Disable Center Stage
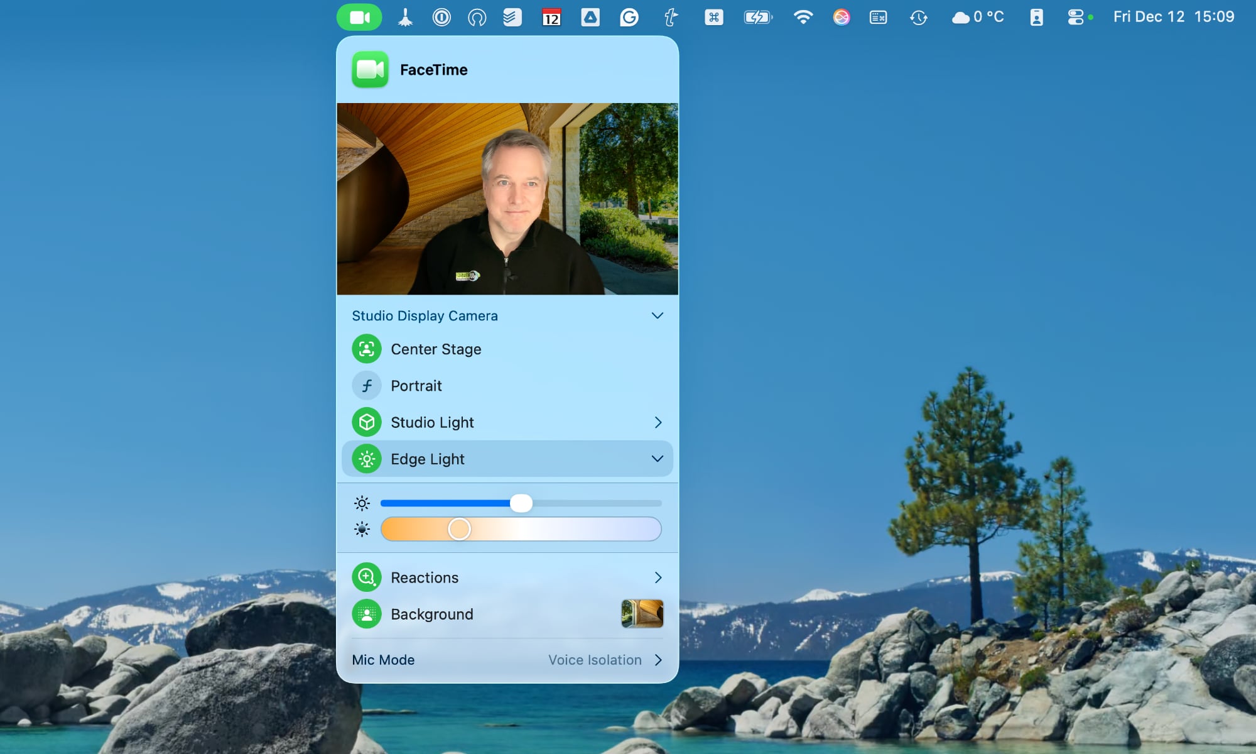Image resolution: width=1256 pixels, height=754 pixels. [x=436, y=349]
